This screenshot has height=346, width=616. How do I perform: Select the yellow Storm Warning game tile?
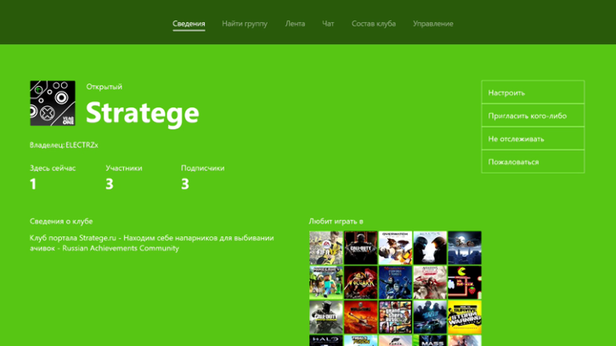click(x=465, y=317)
